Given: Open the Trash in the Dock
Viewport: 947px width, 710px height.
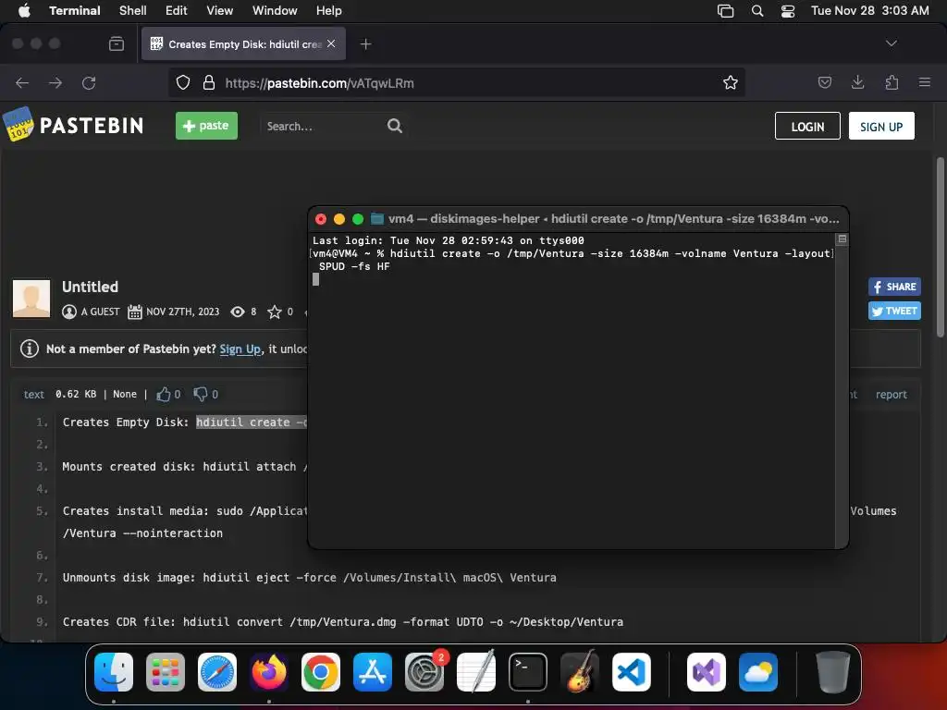Looking at the screenshot, I should point(833,672).
